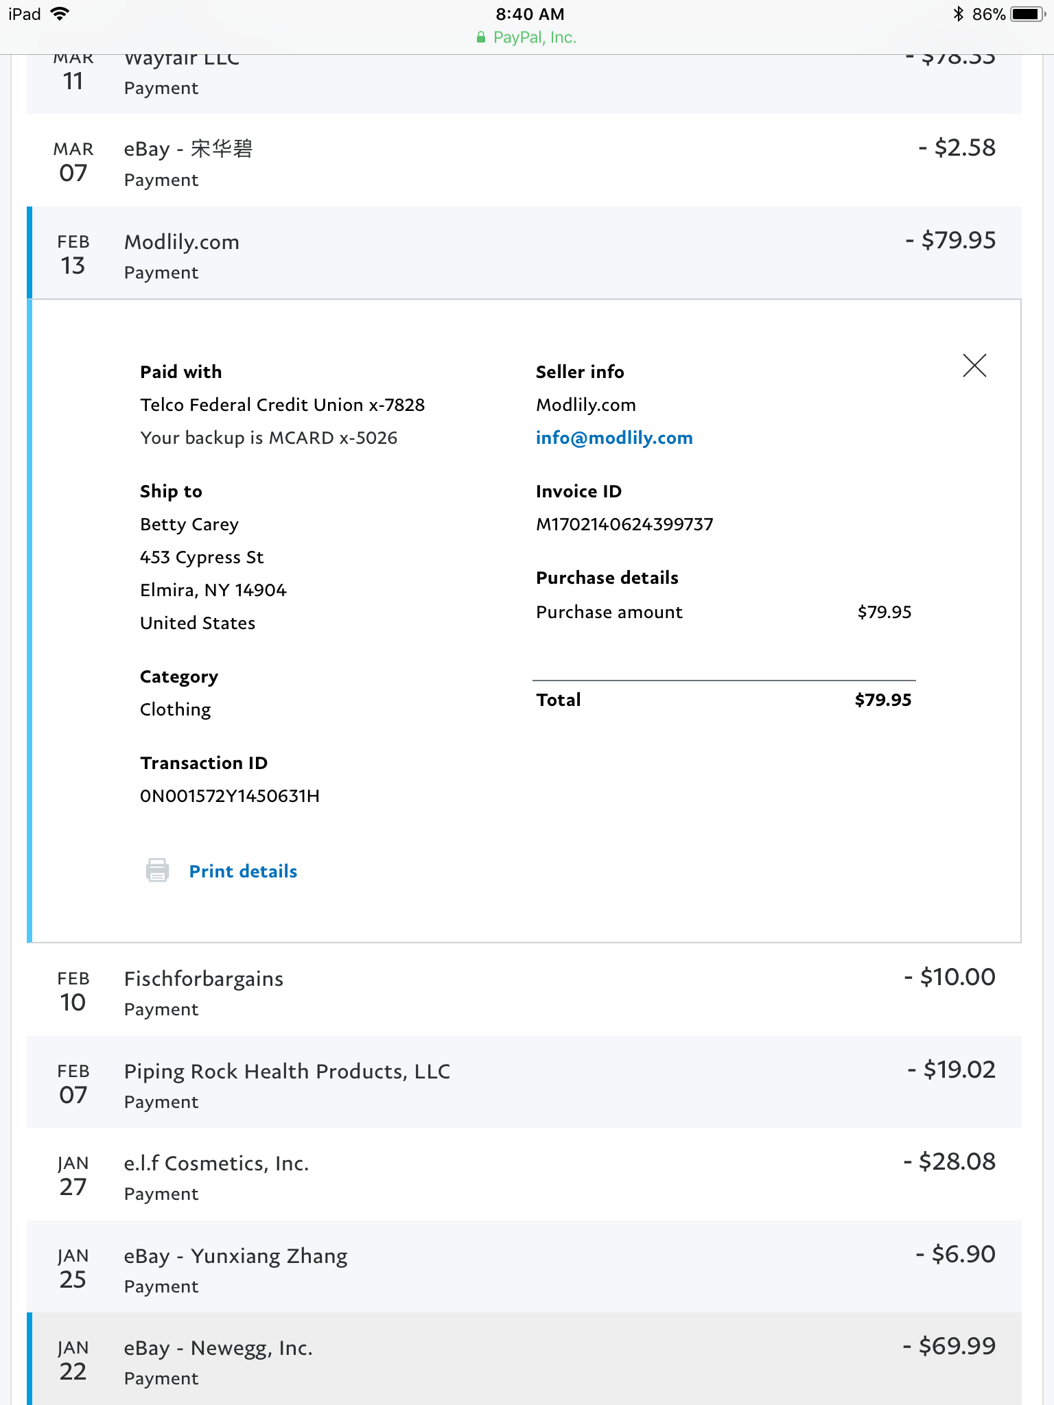This screenshot has height=1405, width=1054.
Task: Click the printer icon beside Print details
Action: tap(157, 871)
